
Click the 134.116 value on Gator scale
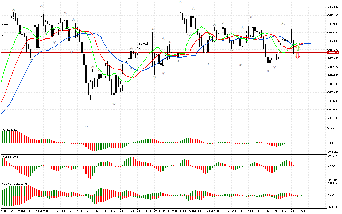click(332, 183)
